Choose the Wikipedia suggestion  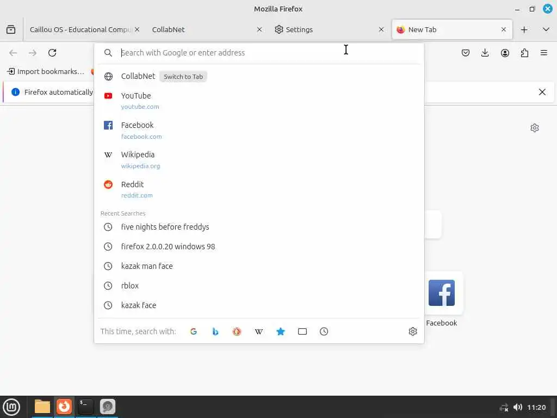(259, 160)
